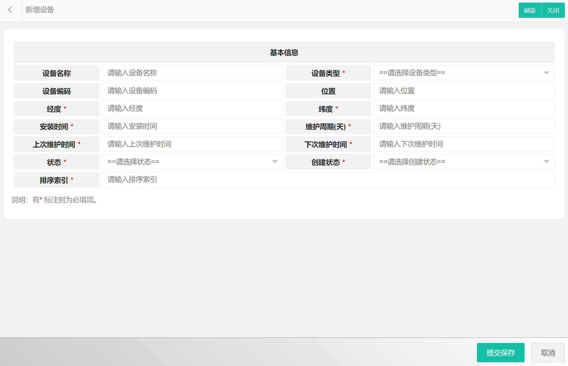Image resolution: width=568 pixels, height=366 pixels.
Task: Click the 取消 cancel button
Action: pos(548,353)
